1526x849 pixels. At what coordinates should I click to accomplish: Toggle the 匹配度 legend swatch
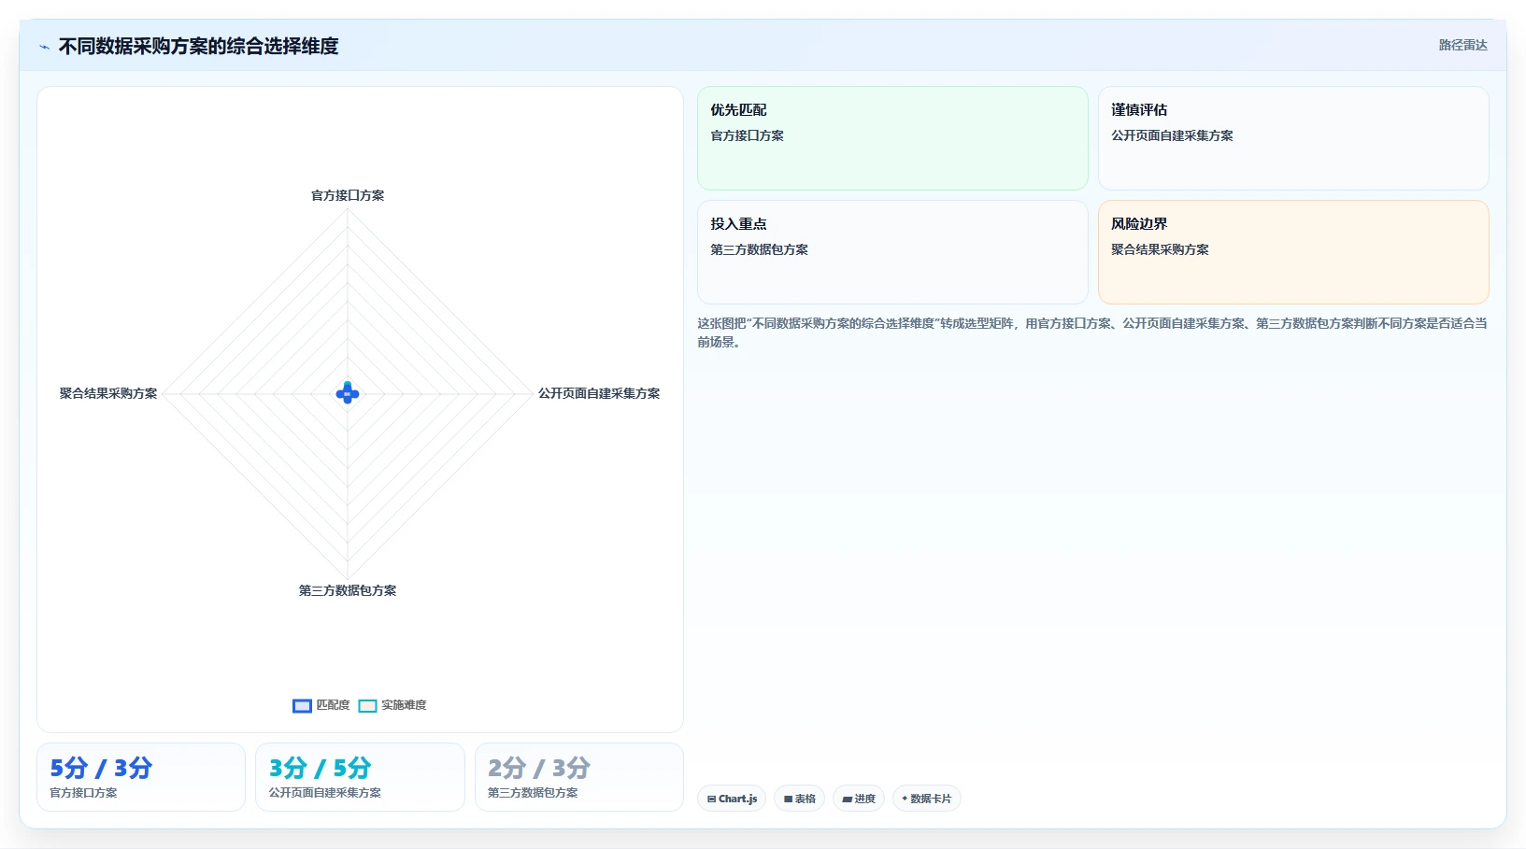[x=302, y=705]
